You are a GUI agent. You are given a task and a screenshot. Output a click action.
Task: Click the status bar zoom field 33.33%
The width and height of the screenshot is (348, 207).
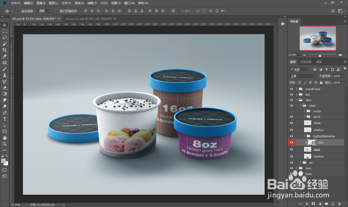pos(16,205)
